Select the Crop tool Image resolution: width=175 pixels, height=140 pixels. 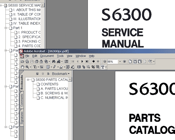93,67
